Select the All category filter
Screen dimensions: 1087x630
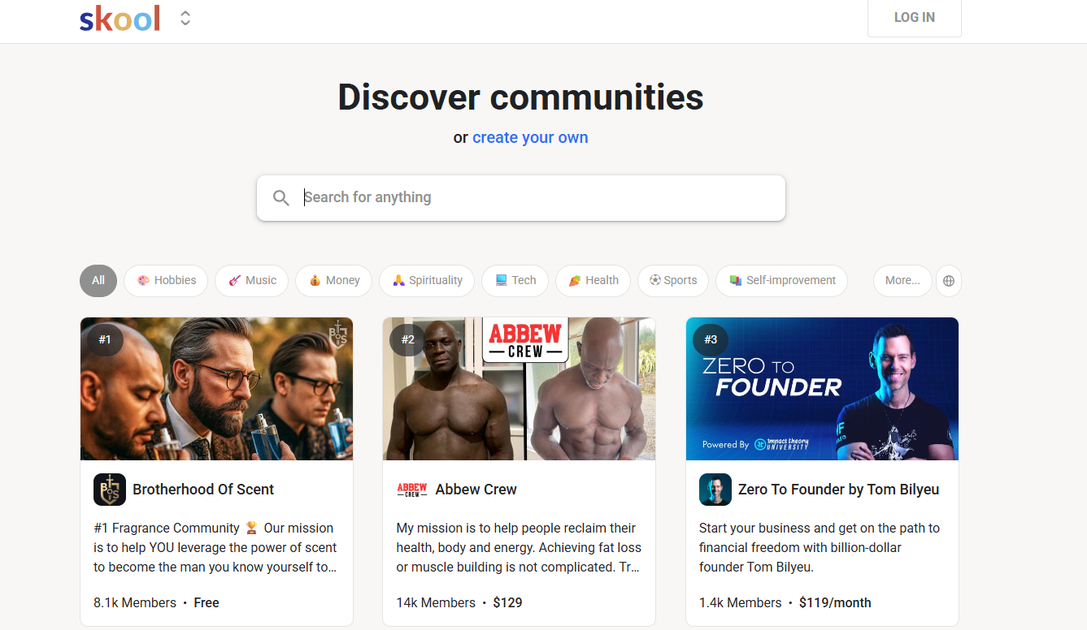pos(98,280)
